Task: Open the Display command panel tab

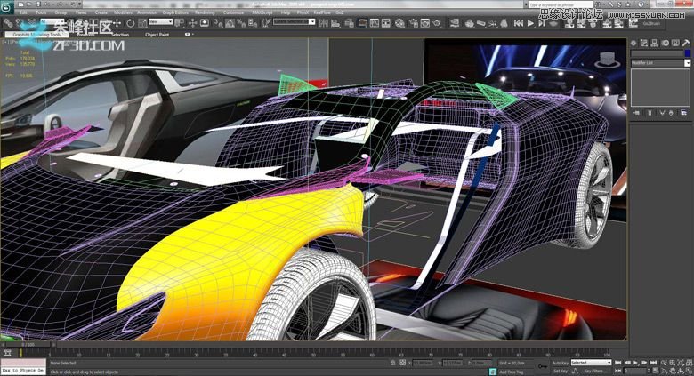Action: (675, 43)
